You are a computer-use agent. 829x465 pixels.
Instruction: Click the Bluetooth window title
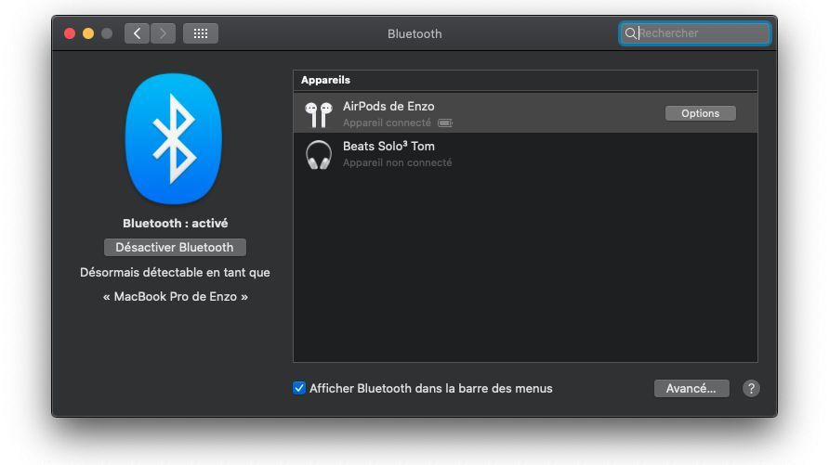pos(414,33)
